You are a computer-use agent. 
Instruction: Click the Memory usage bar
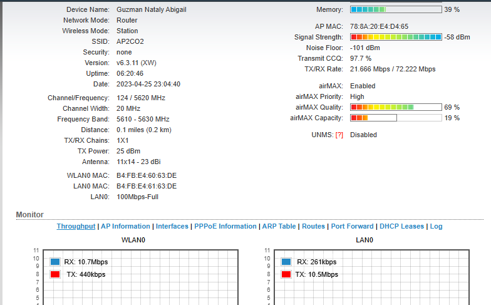(x=396, y=9)
